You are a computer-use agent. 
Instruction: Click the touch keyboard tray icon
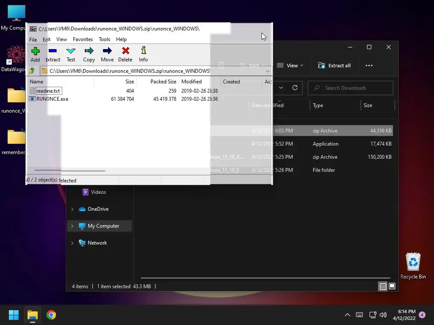click(359, 315)
